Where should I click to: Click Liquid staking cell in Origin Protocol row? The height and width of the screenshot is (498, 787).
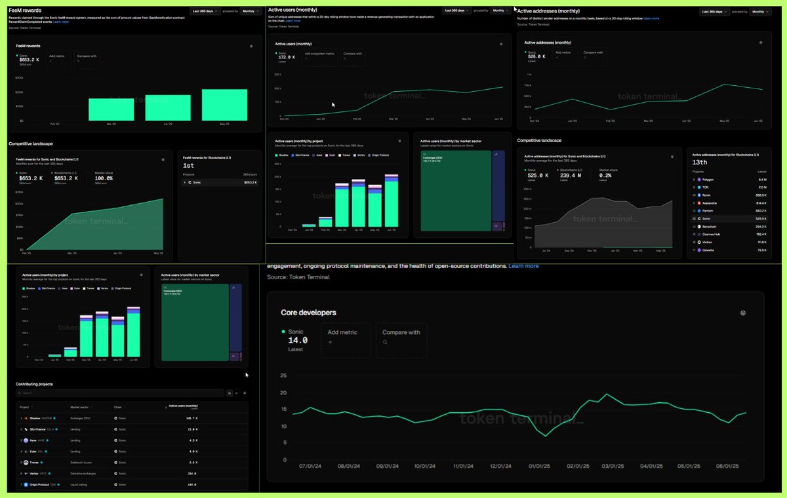[79, 484]
